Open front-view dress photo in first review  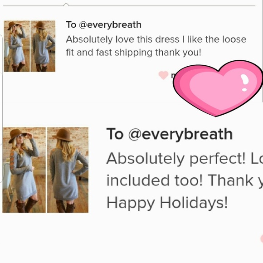click(17, 46)
